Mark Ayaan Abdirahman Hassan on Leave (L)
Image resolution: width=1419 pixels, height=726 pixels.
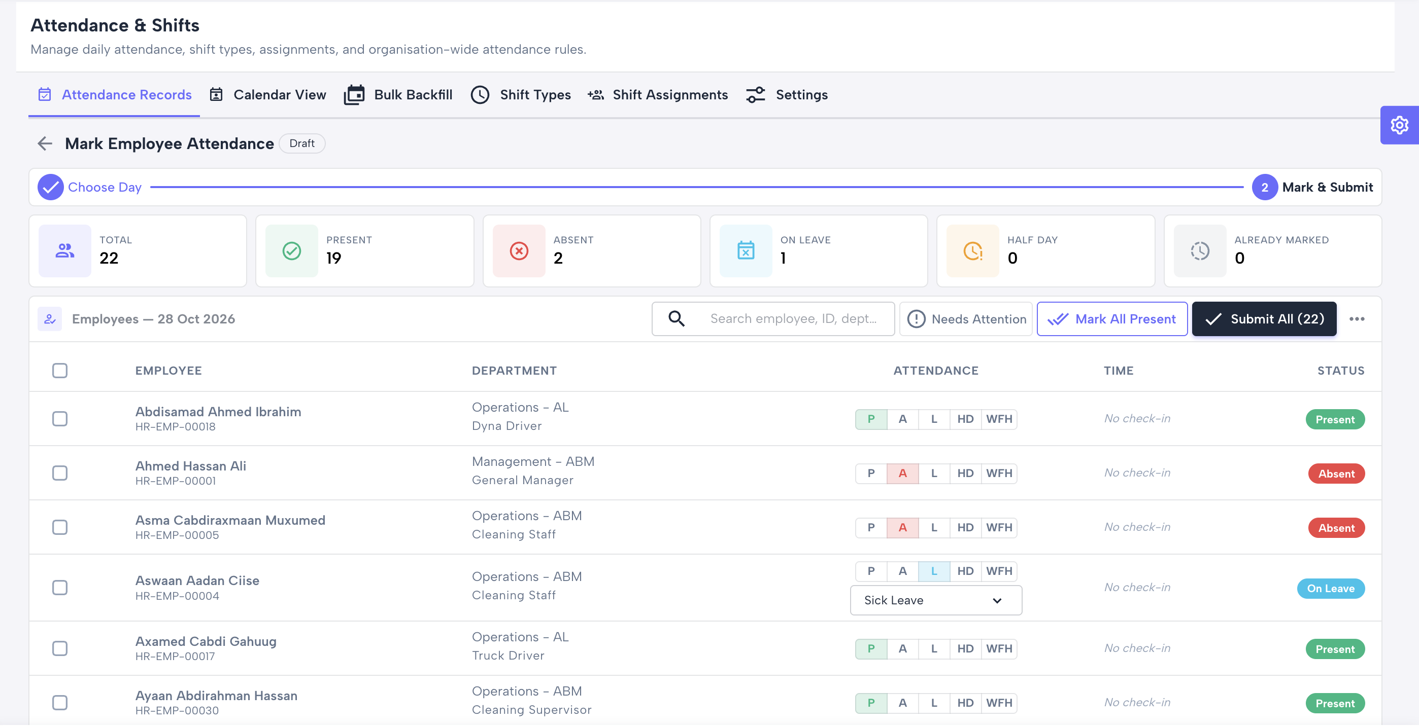[934, 703]
